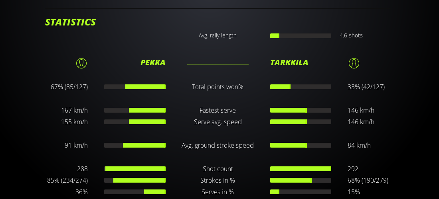Click Pekka's player profile icon
The height and width of the screenshot is (199, 439).
81,63
